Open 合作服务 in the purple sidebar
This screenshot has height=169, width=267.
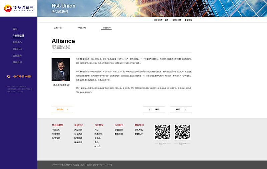coord(17,55)
